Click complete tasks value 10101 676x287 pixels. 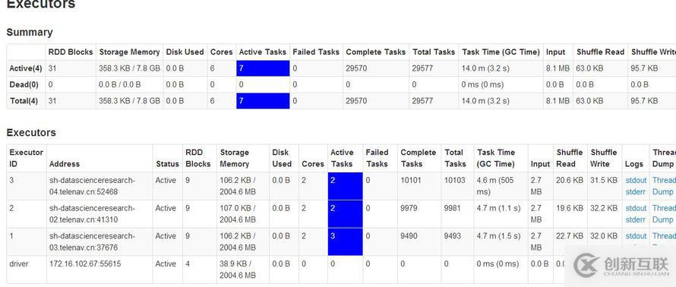pos(411,181)
